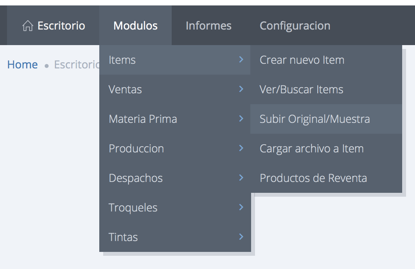Expand the Tintas submenu chevron
The width and height of the screenshot is (415, 269).
click(241, 237)
